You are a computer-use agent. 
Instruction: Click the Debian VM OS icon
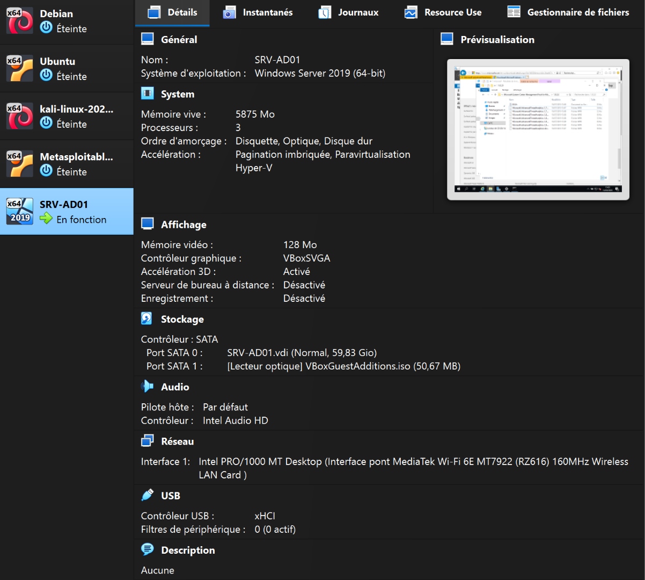point(20,20)
